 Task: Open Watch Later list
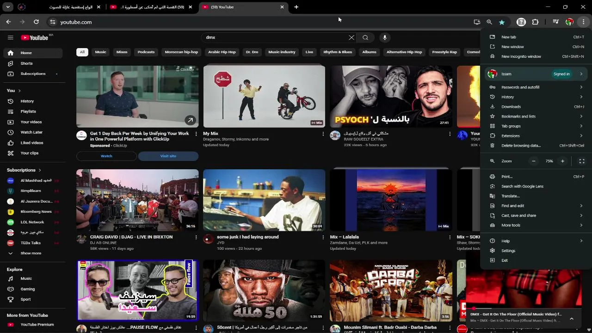32,132
